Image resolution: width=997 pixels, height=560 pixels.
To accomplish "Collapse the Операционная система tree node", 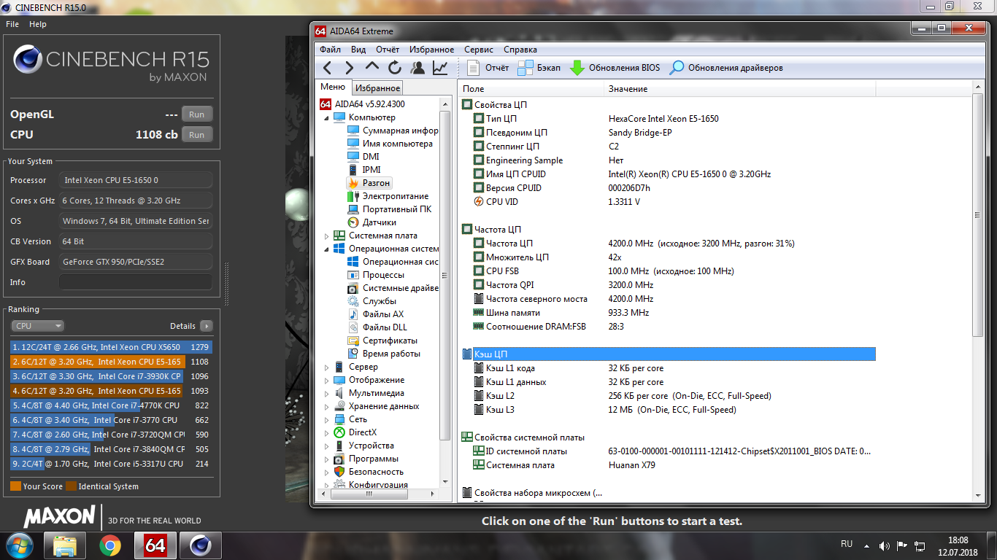I will point(327,249).
